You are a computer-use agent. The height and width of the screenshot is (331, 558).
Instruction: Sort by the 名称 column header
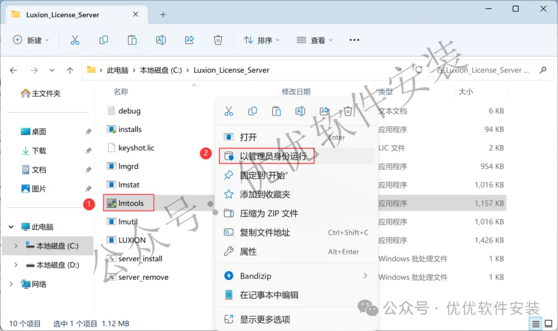121,92
